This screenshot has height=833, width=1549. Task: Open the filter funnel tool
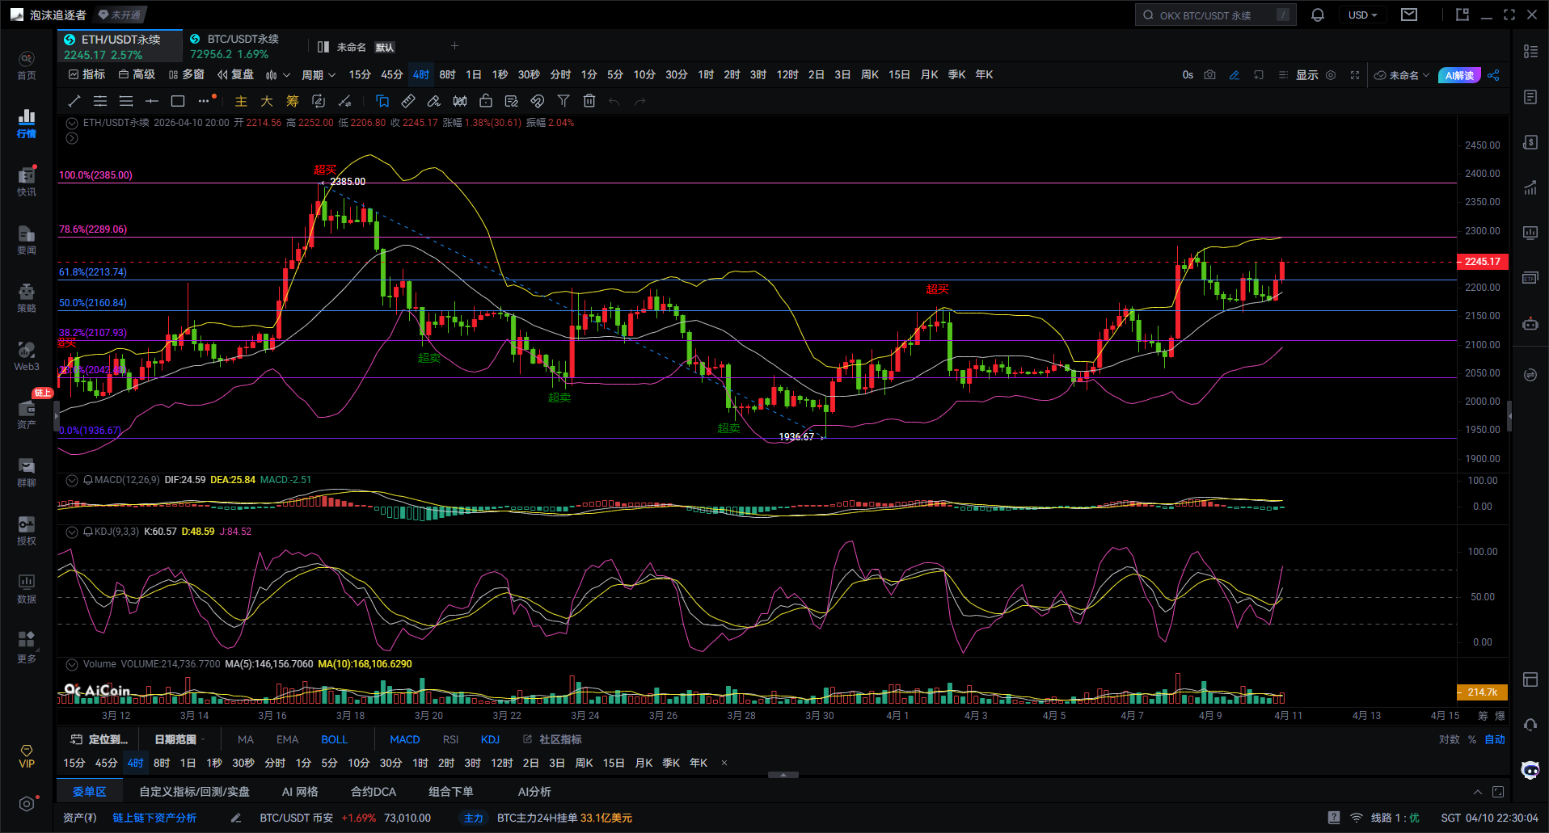click(x=563, y=101)
